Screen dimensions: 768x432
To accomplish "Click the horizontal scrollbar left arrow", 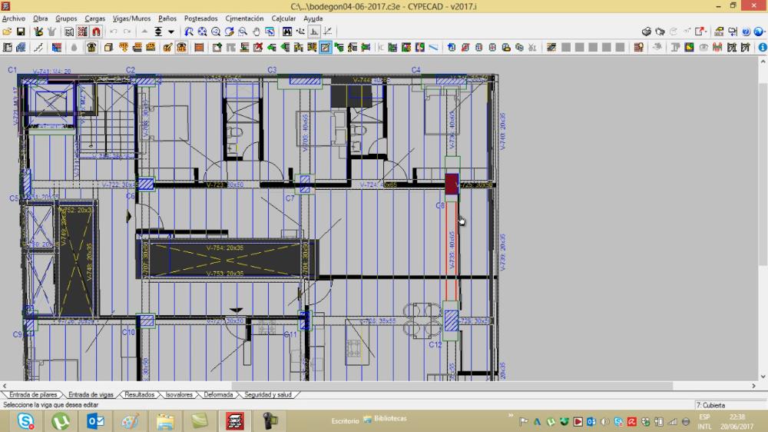I will tap(5, 386).
